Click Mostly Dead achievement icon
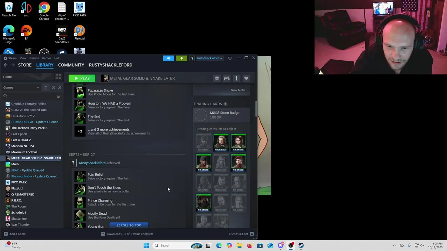This screenshot has height=251, width=447. point(80,215)
